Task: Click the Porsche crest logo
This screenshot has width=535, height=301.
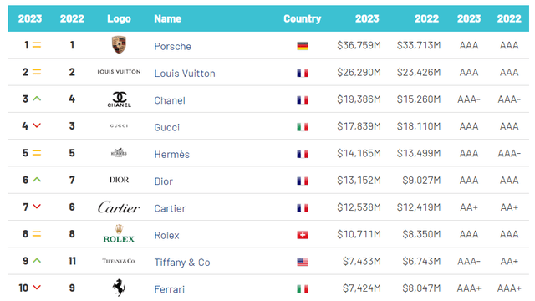Action: pos(119,45)
